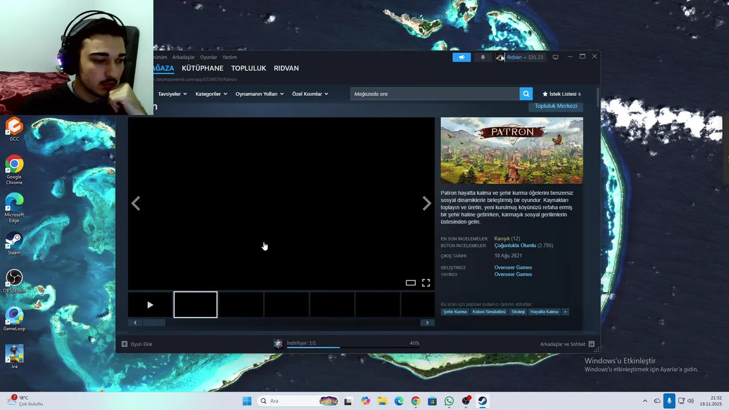This screenshot has height=410, width=729.
Task: Open Big Picture mode monitor icon
Action: tap(555, 57)
